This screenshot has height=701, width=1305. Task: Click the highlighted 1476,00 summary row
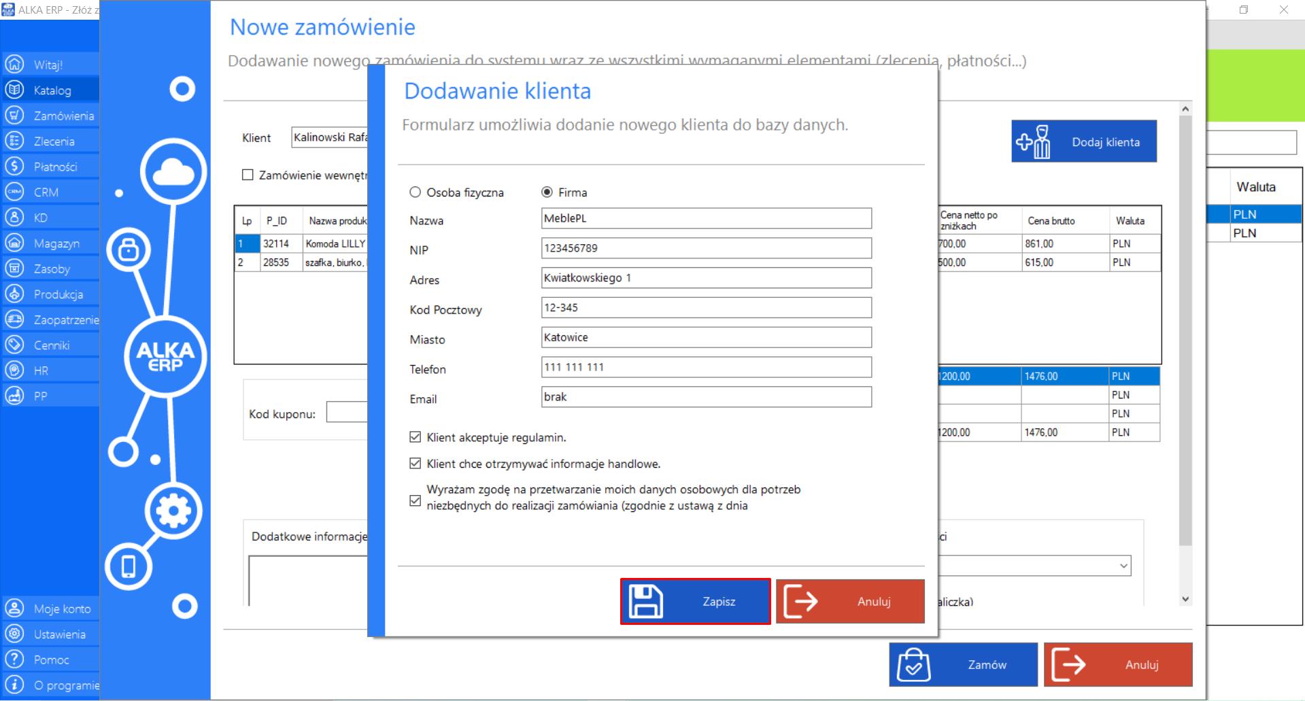tap(1048, 376)
